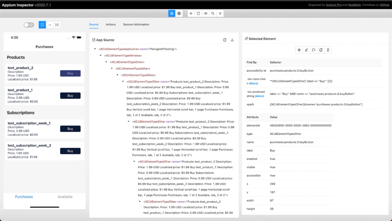Collapse the second nested XCUIElementTypeOther node
Screen dimensions: 392x221
tap(112, 69)
